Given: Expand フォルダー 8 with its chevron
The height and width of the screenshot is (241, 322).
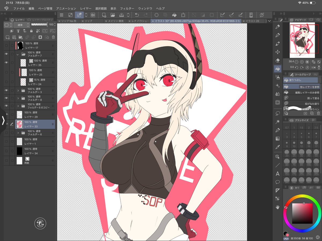Looking at the screenshot, I should (18, 98).
